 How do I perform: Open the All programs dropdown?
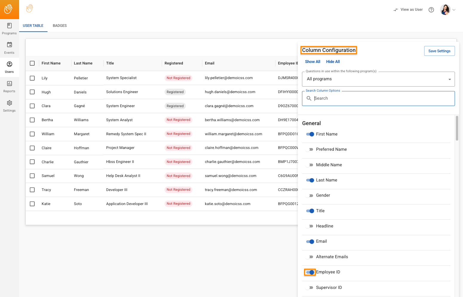(378, 79)
